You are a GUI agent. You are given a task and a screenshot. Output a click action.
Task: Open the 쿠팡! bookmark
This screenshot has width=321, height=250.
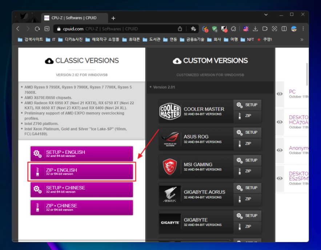pos(265,40)
